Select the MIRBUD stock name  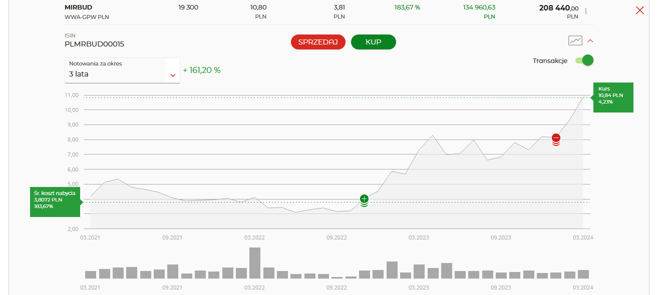tap(79, 7)
